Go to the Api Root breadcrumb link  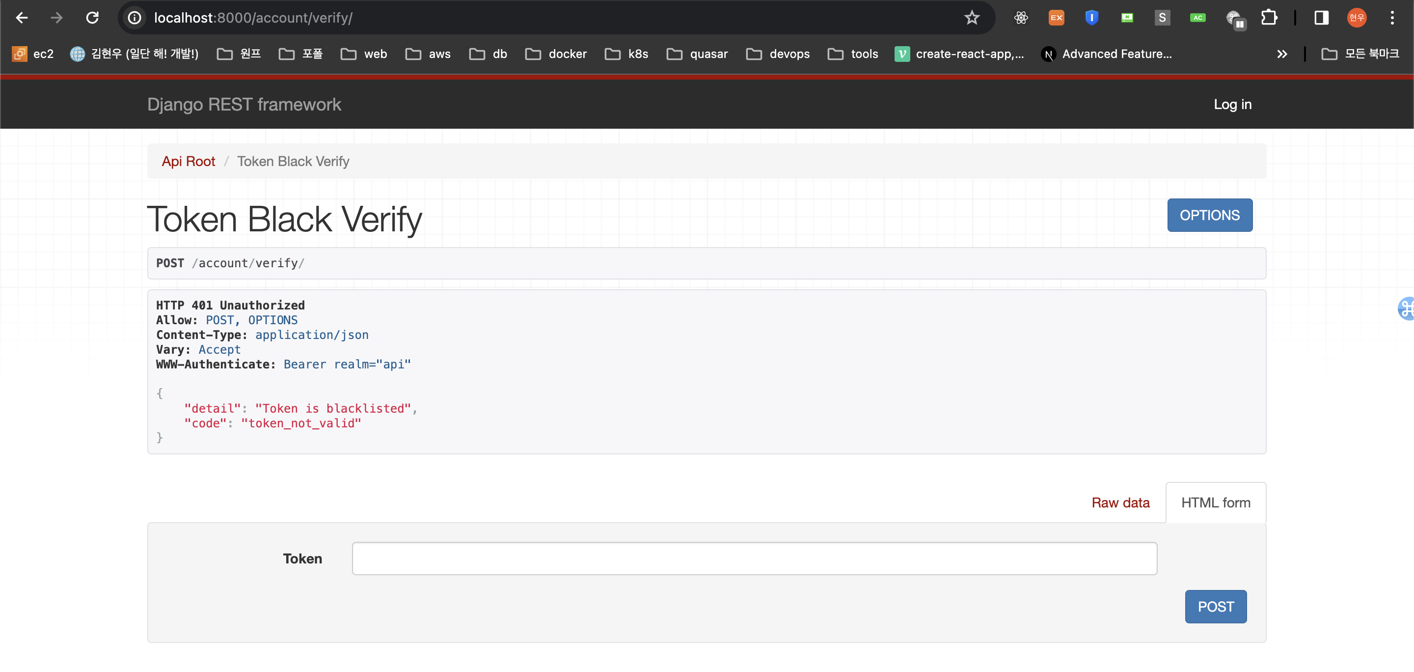pos(188,162)
